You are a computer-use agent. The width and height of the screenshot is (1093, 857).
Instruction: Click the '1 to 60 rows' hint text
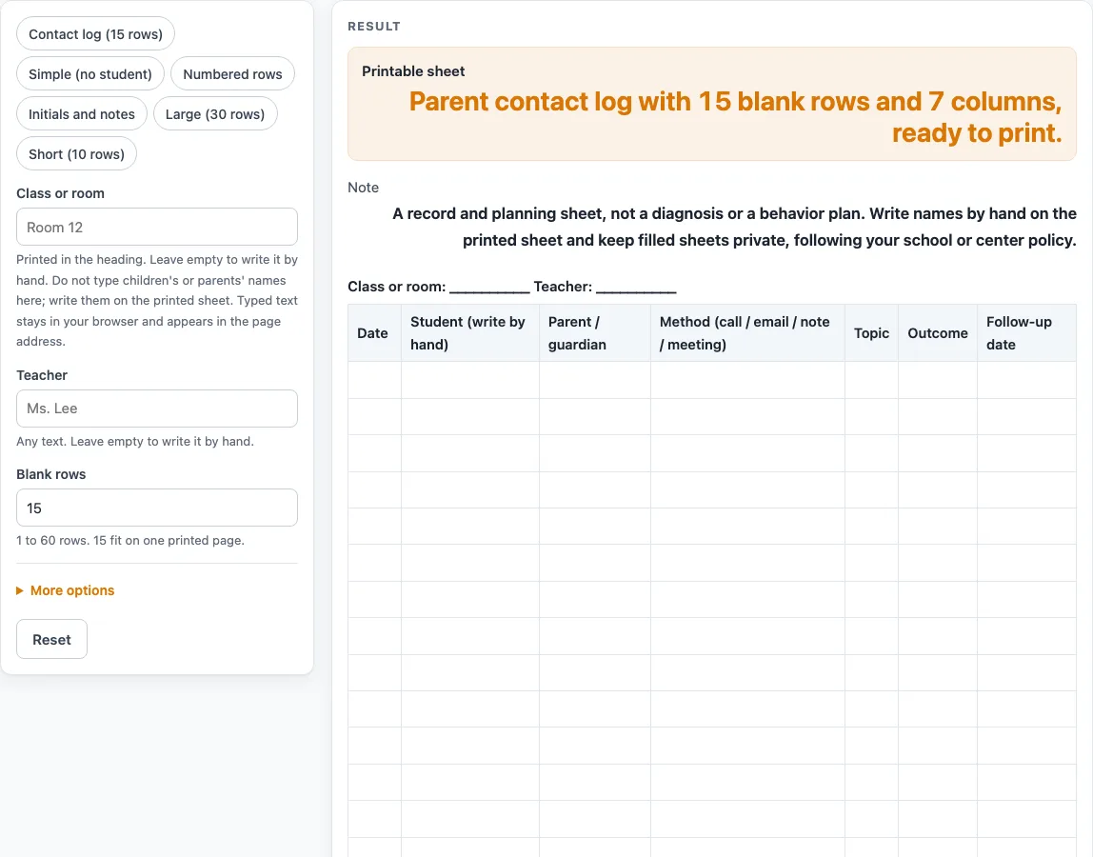(x=130, y=541)
